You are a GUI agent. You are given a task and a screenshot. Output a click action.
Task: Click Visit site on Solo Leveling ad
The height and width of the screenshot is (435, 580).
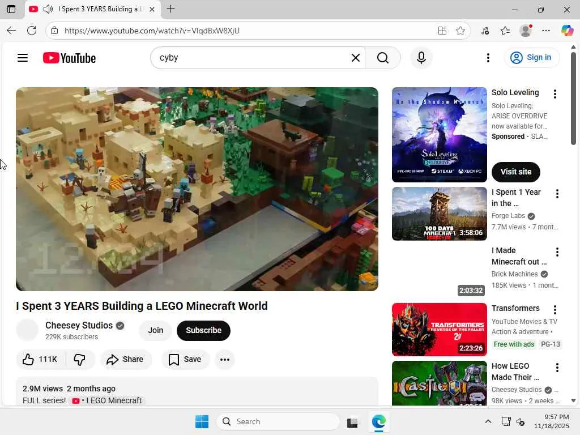[515, 172]
